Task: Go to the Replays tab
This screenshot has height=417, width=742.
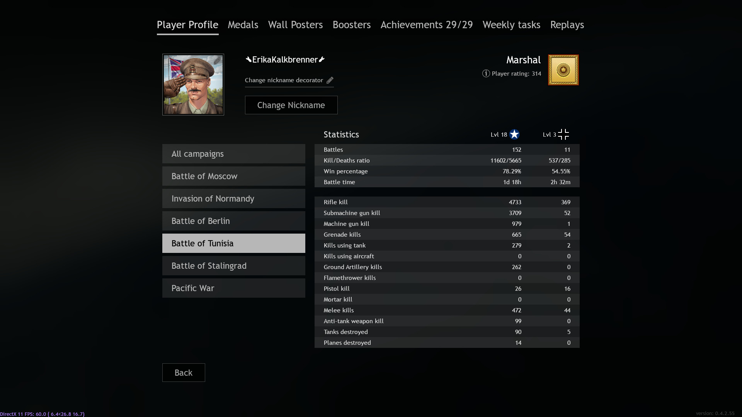Action: (x=567, y=25)
